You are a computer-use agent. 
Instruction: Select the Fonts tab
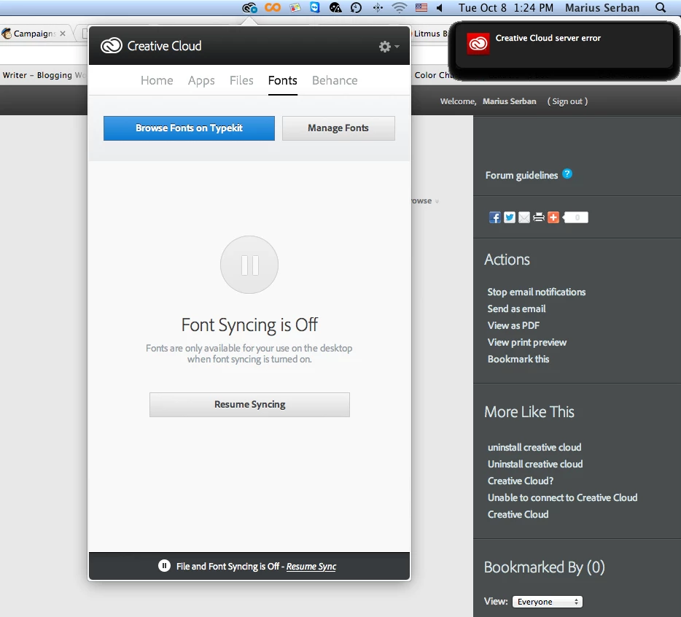tap(283, 80)
